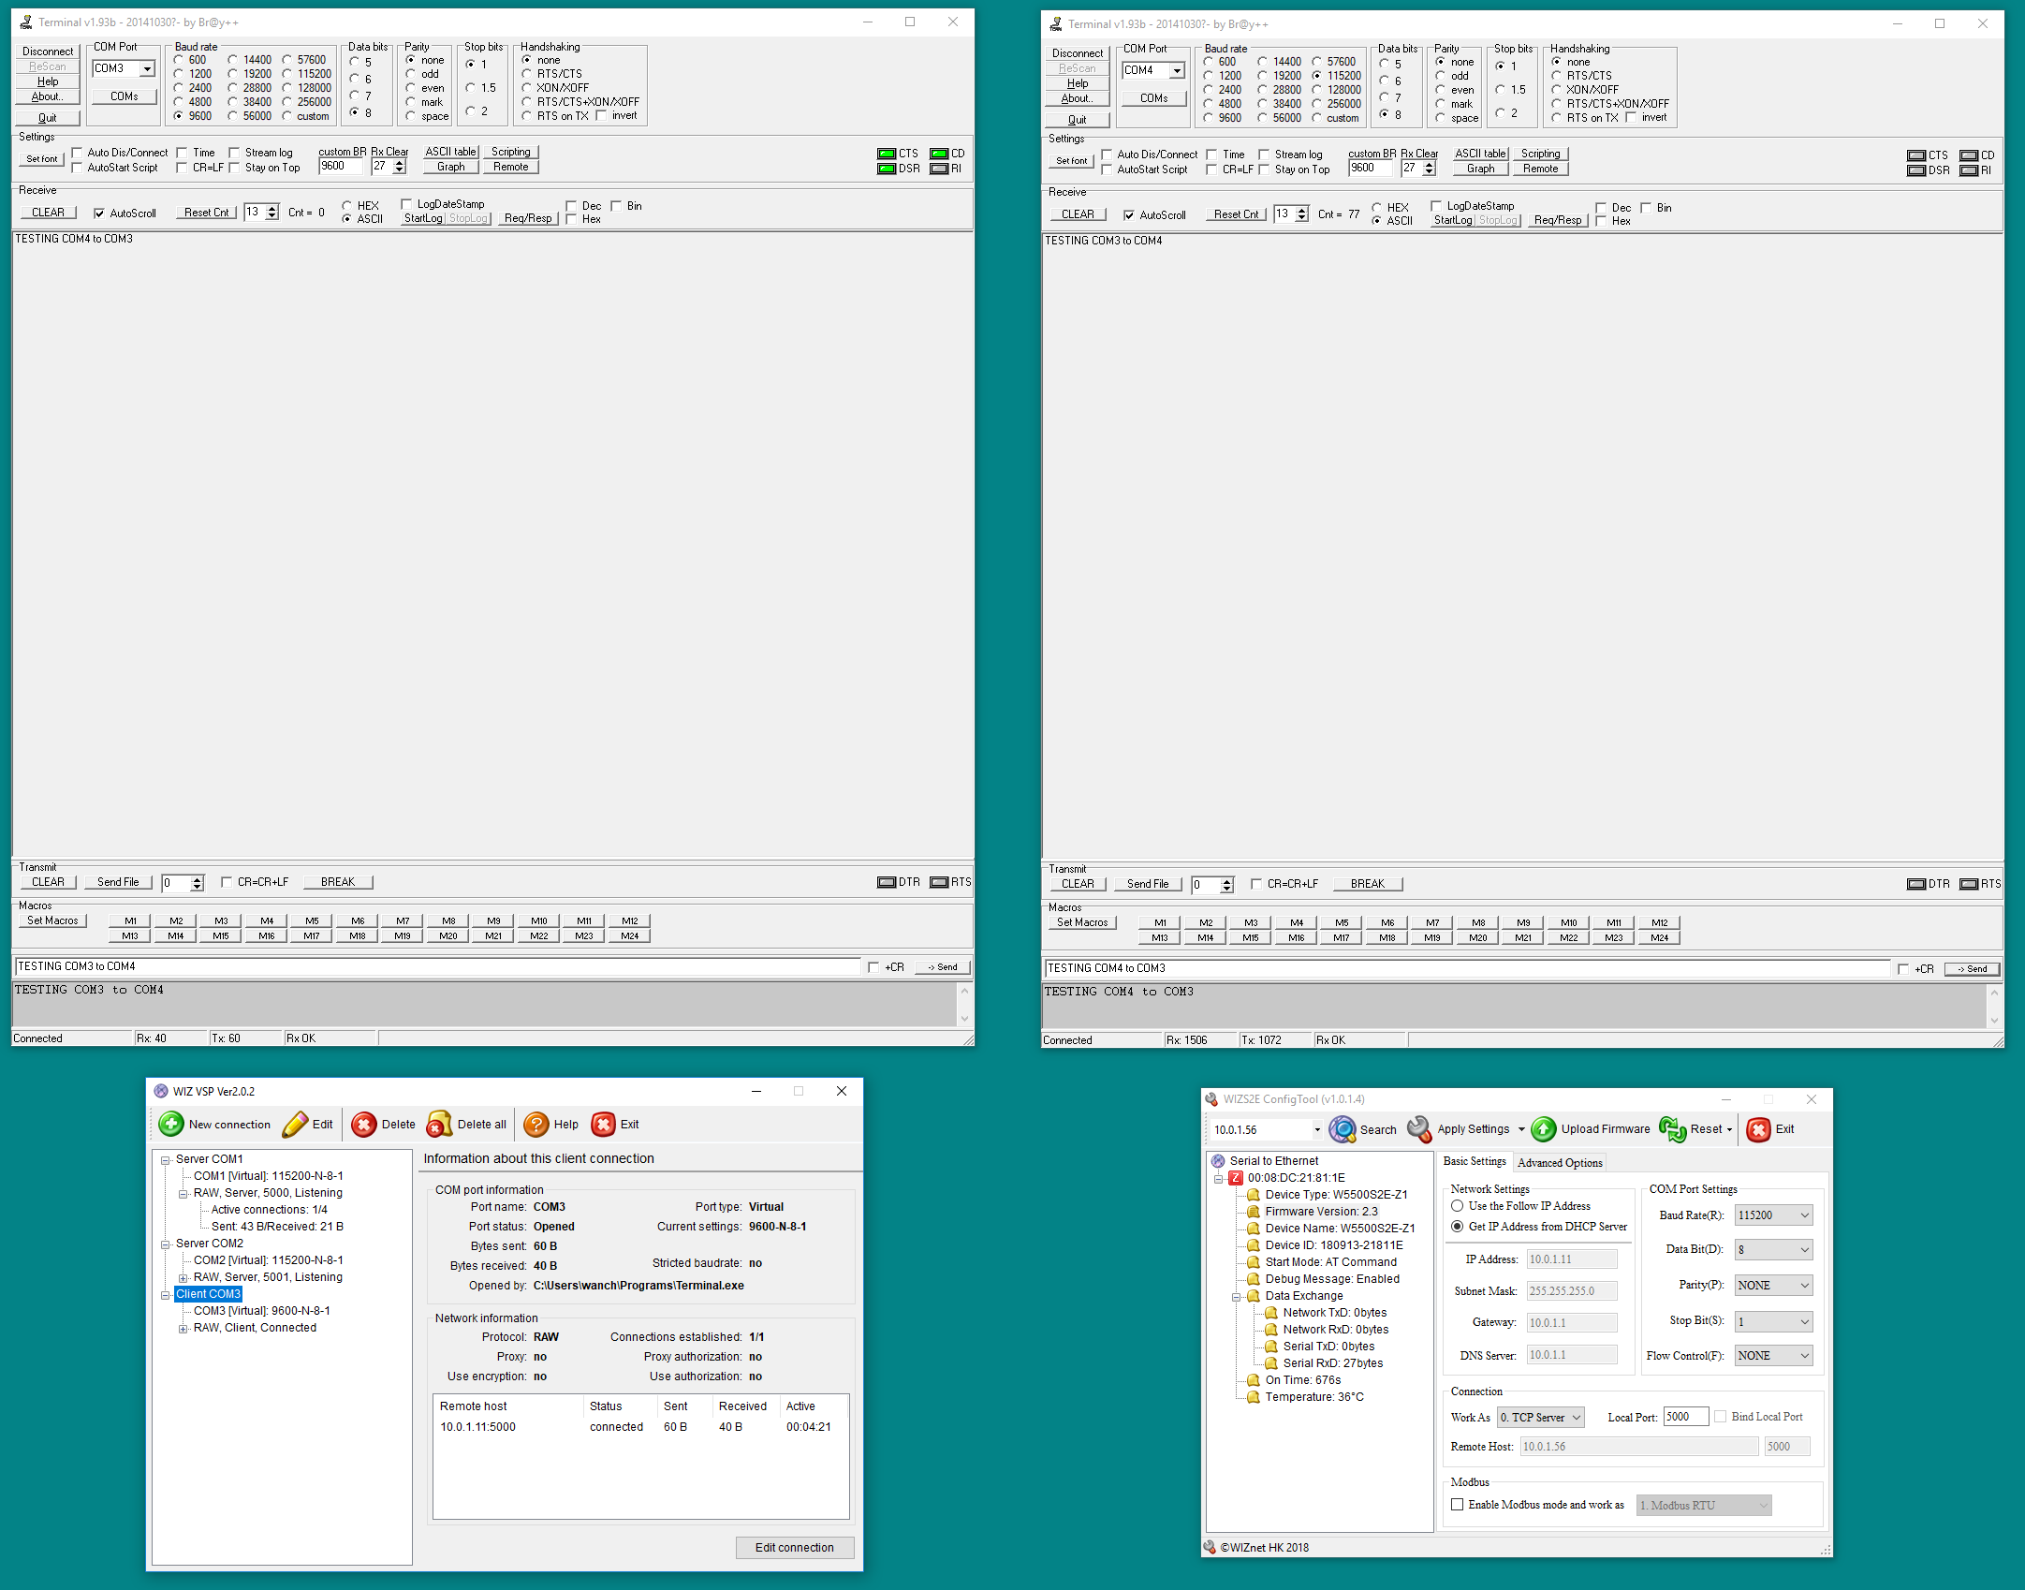Click New connection icon in WIZ VSP
Screen dimensions: 2025x1590
(171, 1124)
